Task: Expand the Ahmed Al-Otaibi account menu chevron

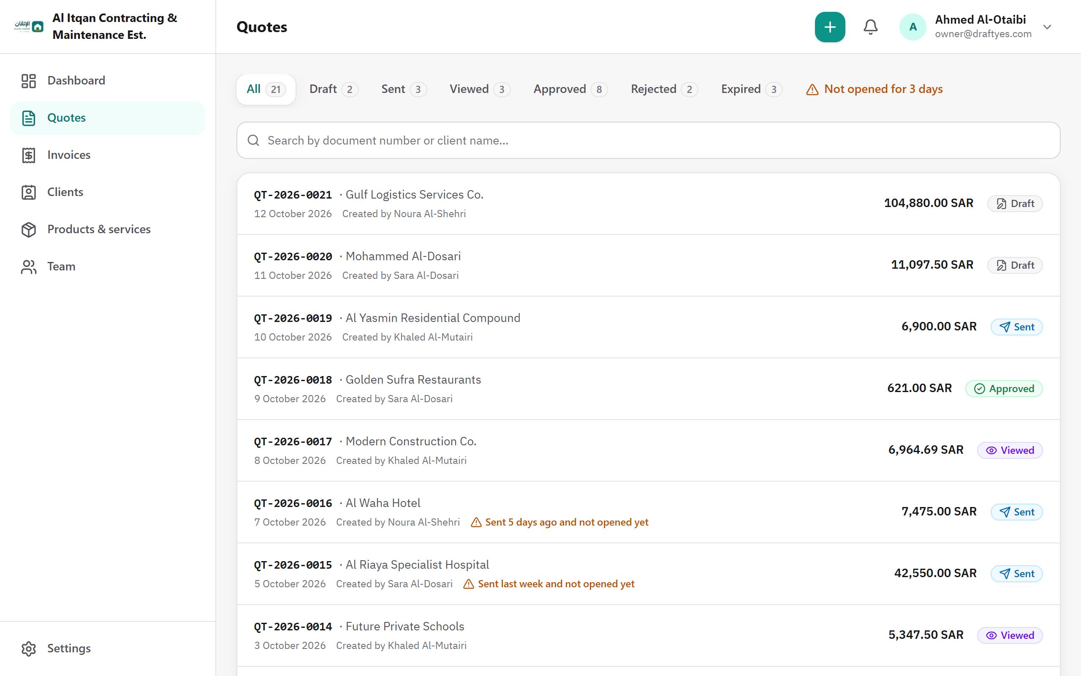Action: pos(1047,27)
